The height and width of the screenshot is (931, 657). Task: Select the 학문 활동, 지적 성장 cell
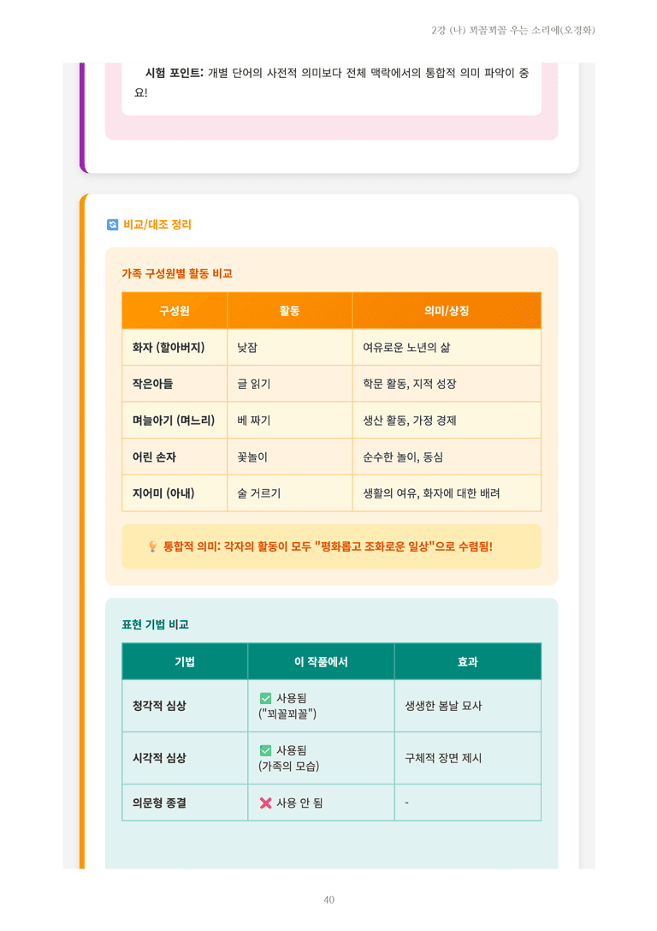click(447, 384)
